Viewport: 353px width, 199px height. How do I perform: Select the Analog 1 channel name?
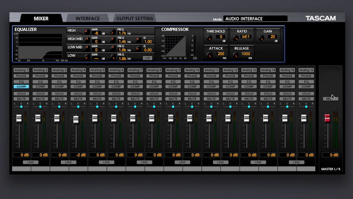click(21, 70)
